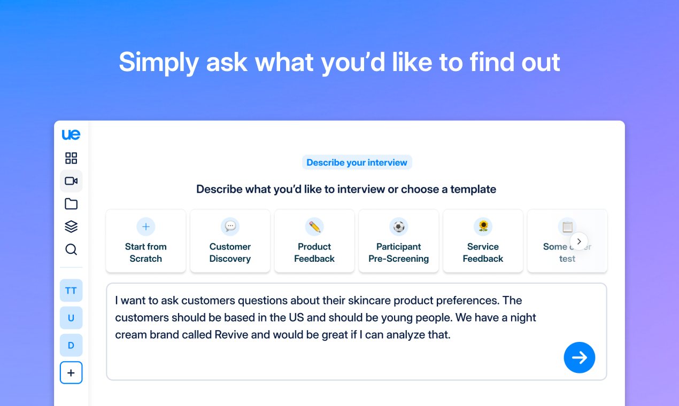Click the ue logo at sidebar top
Image resolution: width=679 pixels, height=406 pixels.
point(71,134)
